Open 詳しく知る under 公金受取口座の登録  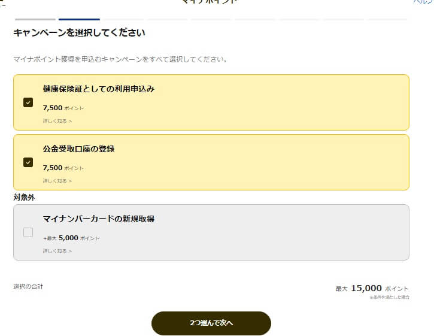coord(57,181)
